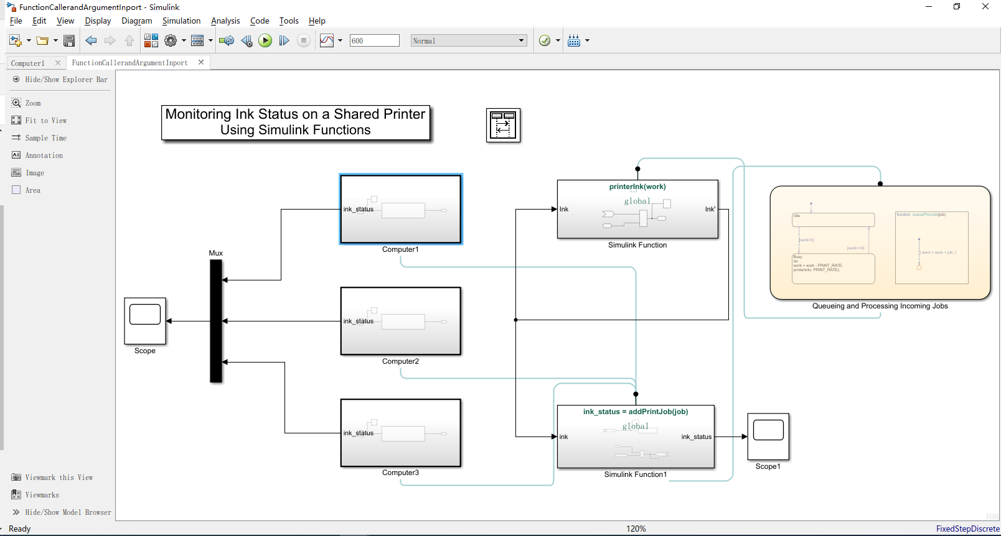The height and width of the screenshot is (536, 1001).
Task: Select the Area tool
Action: tap(26, 190)
